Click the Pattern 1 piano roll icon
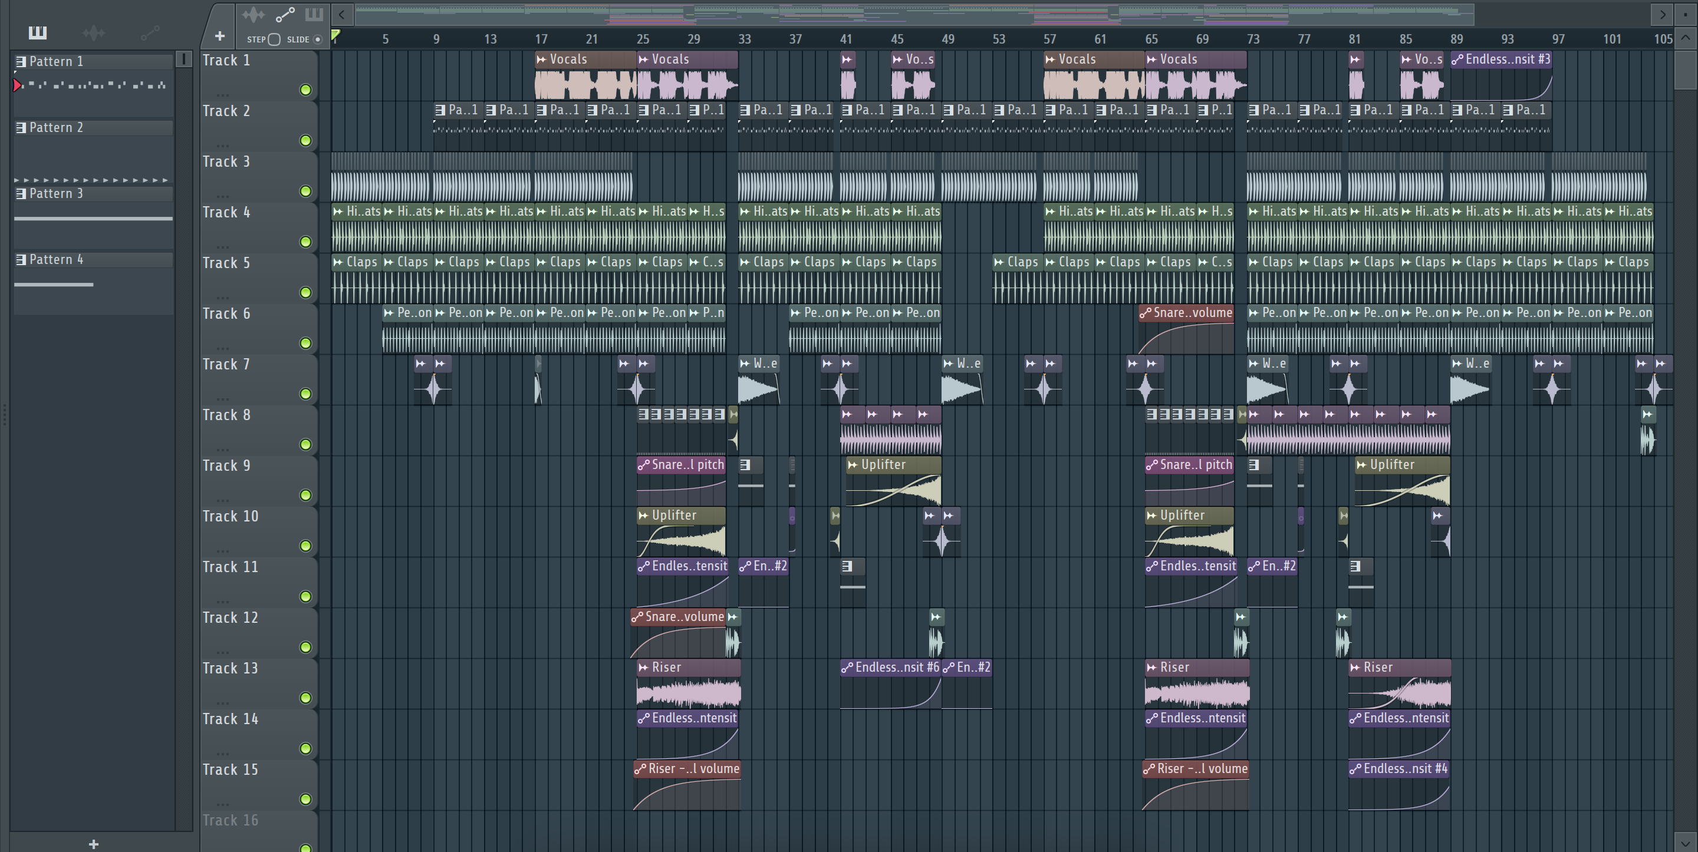Viewport: 1698px width, 852px height. point(21,61)
